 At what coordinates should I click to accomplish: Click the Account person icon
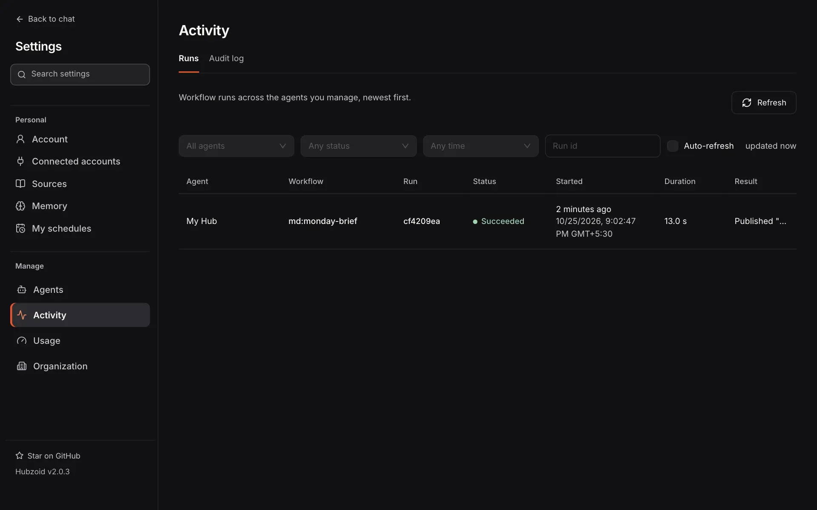pyautogui.click(x=20, y=139)
